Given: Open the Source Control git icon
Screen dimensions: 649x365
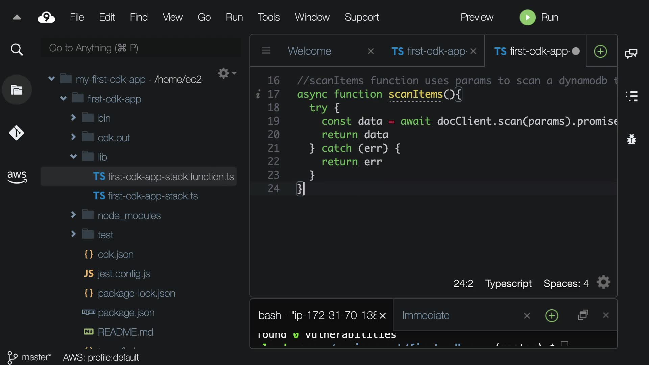Looking at the screenshot, I should (17, 133).
